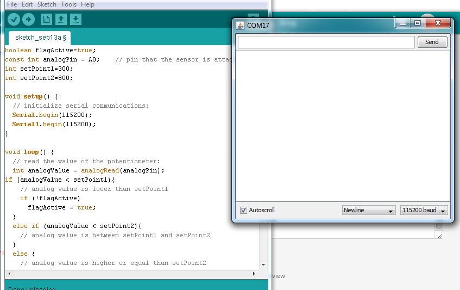Open the Tools menu

tap(68, 4)
